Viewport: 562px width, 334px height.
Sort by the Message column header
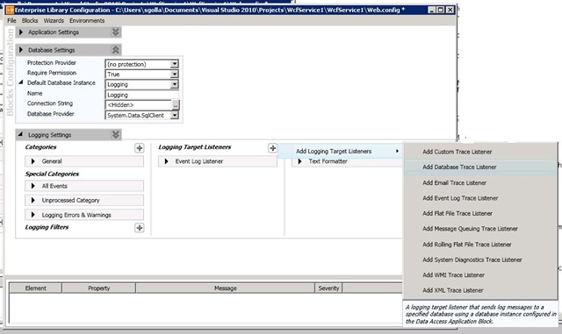225,288
